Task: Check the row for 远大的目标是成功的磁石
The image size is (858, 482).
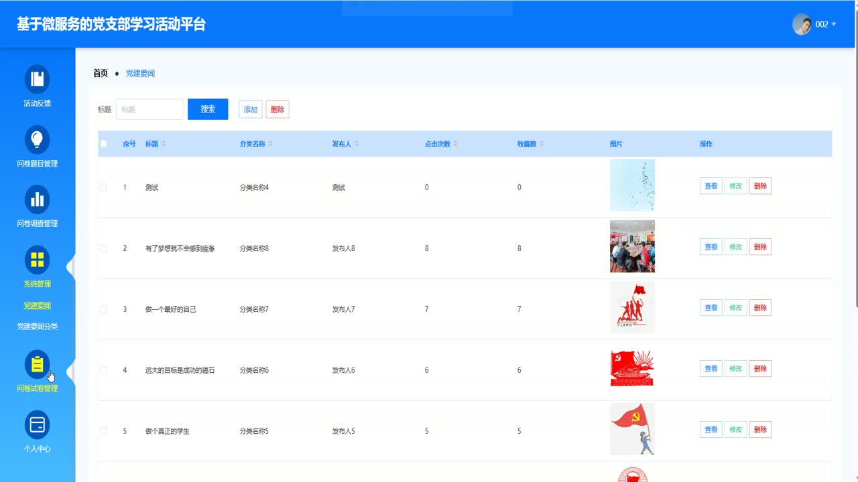Action: 104,370
